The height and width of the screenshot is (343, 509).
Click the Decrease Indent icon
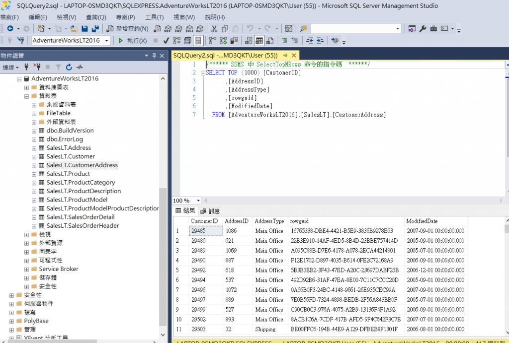pyautogui.click(x=309, y=41)
